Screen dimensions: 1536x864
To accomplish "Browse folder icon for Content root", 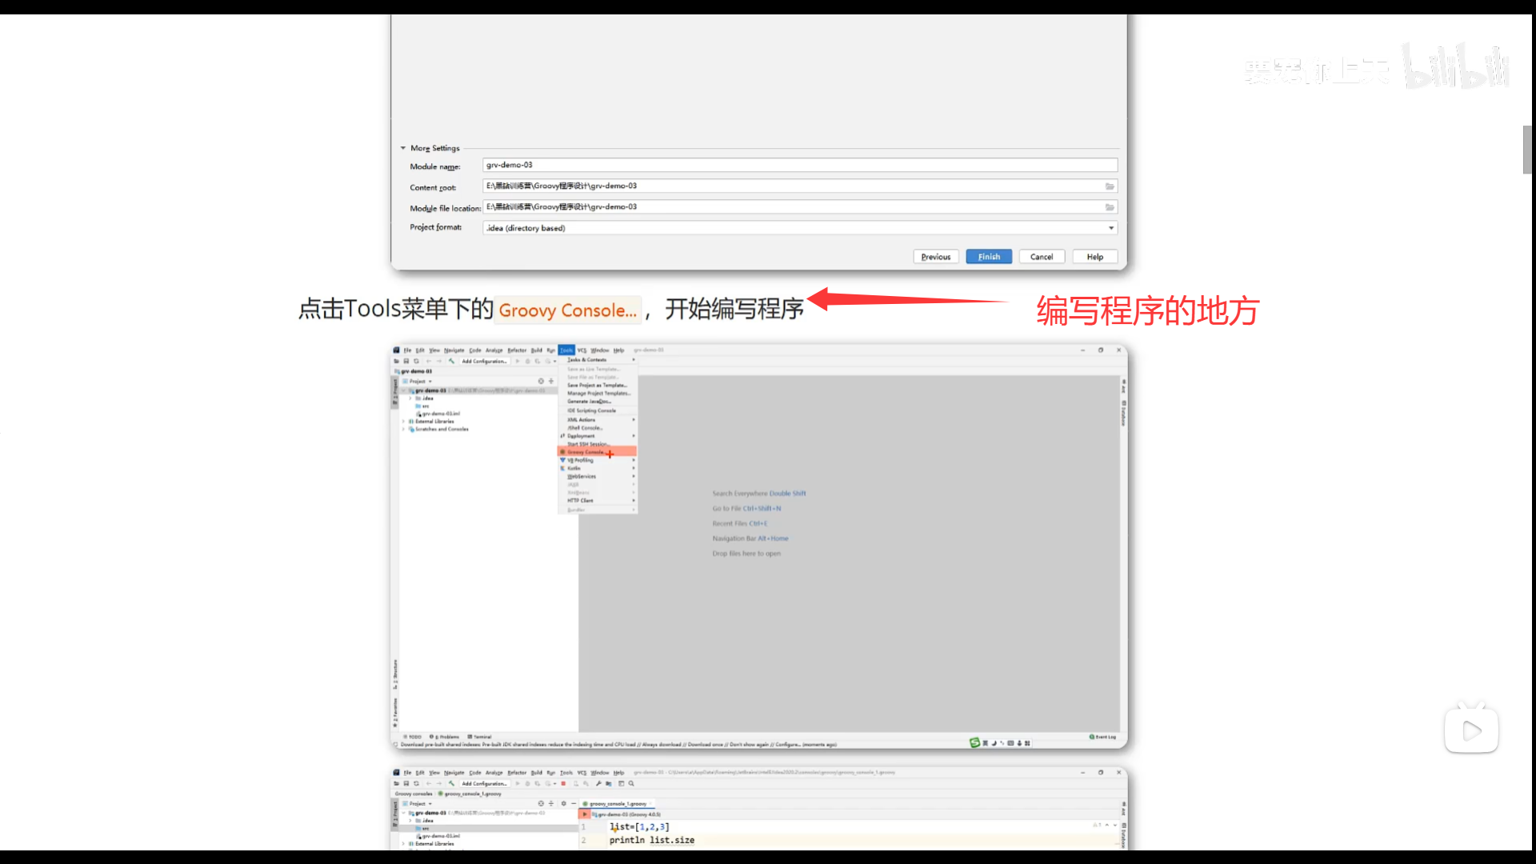I will [x=1110, y=186].
